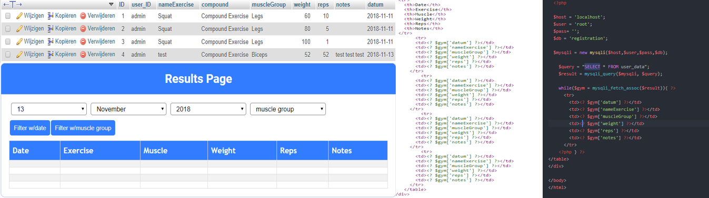Click the copy icon in row ID 3
Viewport: 709px width, 198px height.
[51, 41]
